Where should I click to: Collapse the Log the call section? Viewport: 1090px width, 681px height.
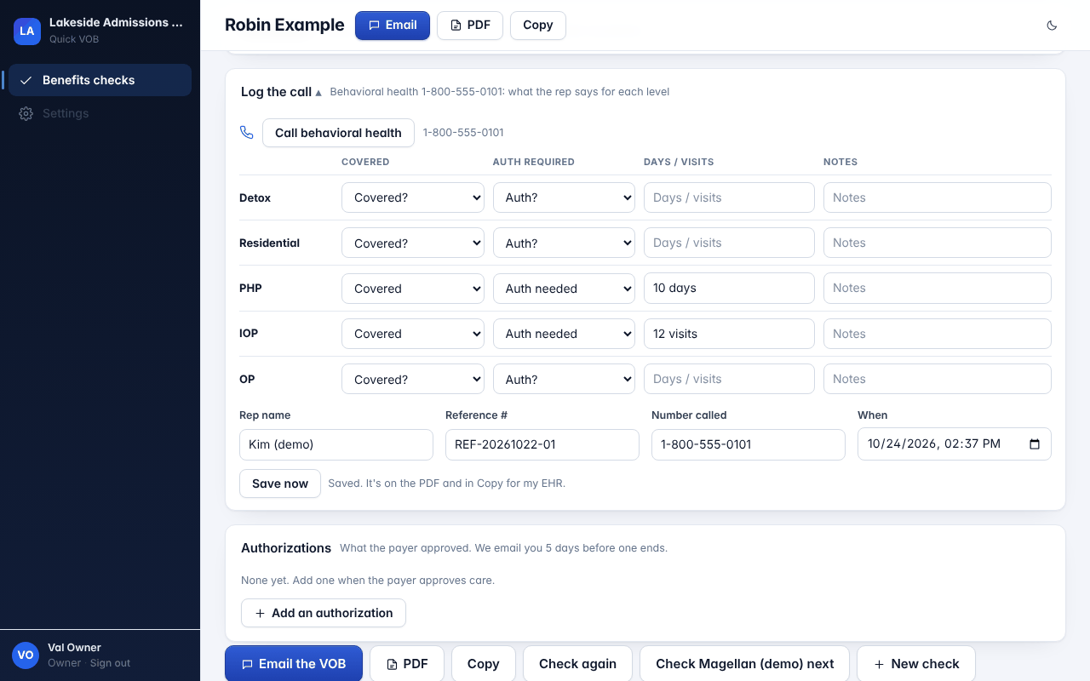tap(281, 92)
